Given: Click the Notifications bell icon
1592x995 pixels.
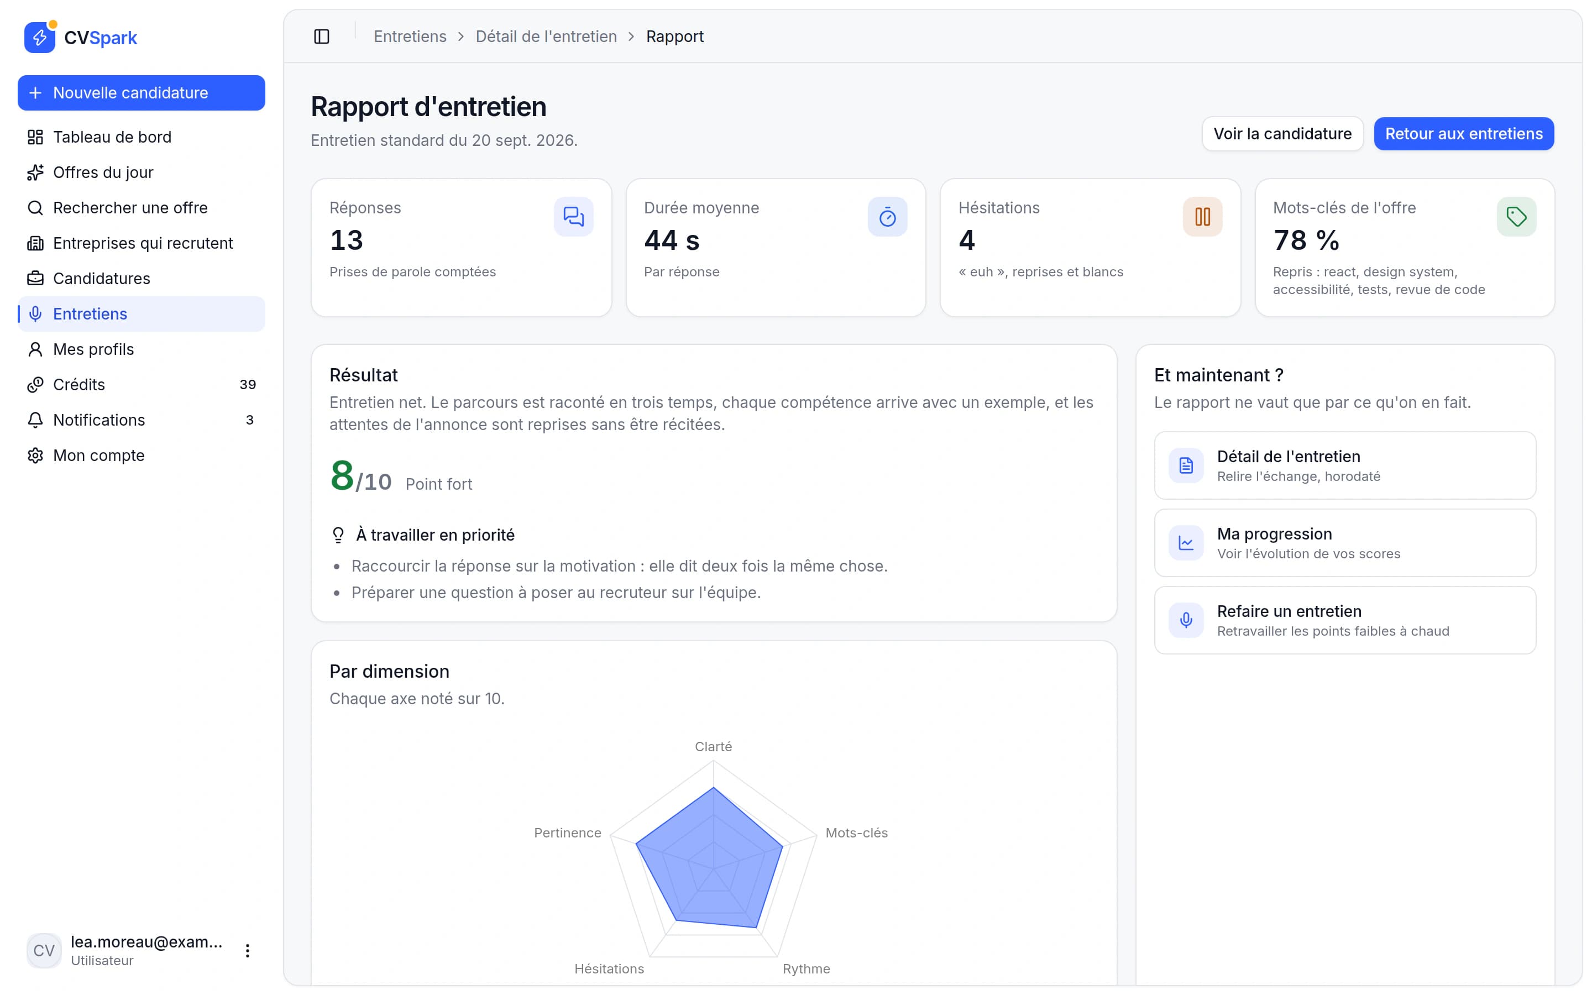Looking at the screenshot, I should [35, 421].
